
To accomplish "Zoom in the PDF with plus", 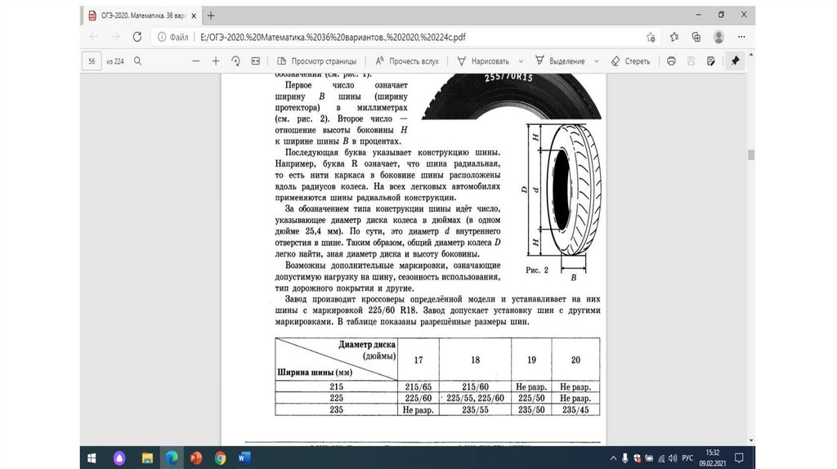I will [x=216, y=61].
